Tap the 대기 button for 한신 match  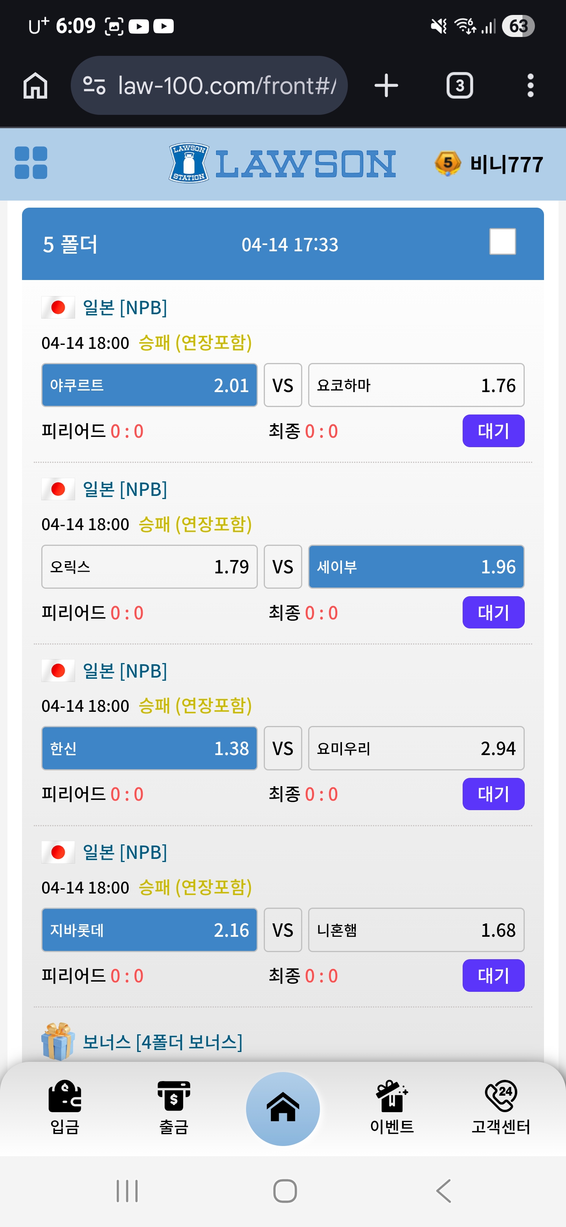tap(493, 794)
